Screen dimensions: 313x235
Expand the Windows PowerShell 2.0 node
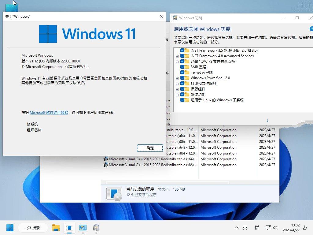click(177, 78)
